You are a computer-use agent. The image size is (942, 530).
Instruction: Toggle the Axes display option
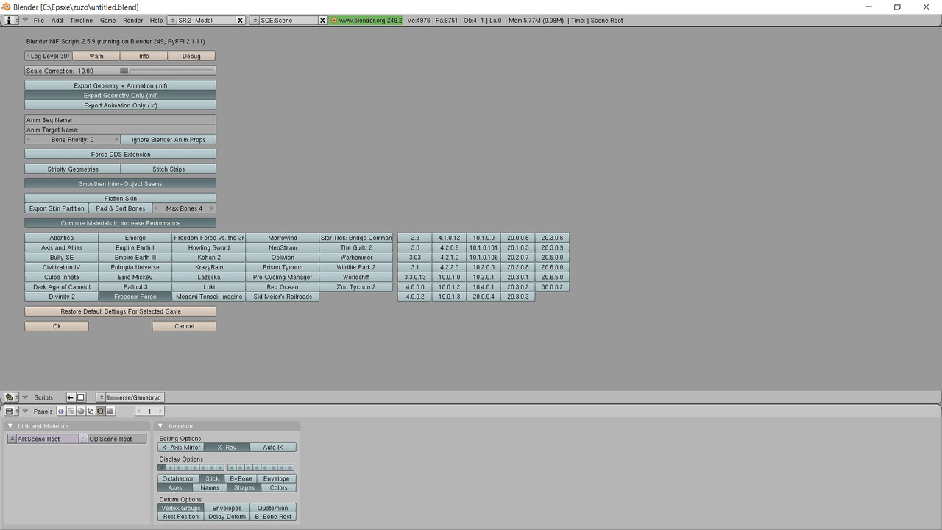point(175,488)
